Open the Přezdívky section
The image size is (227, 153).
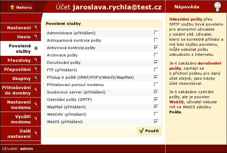point(21,60)
